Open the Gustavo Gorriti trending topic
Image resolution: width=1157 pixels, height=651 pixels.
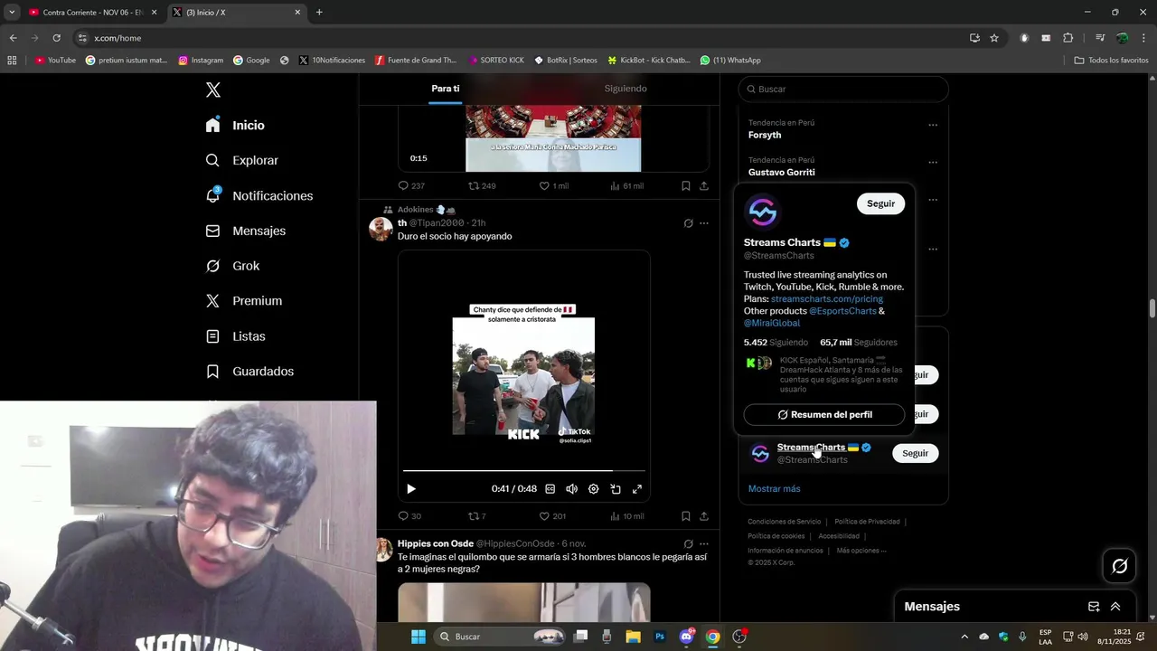pyautogui.click(x=782, y=172)
